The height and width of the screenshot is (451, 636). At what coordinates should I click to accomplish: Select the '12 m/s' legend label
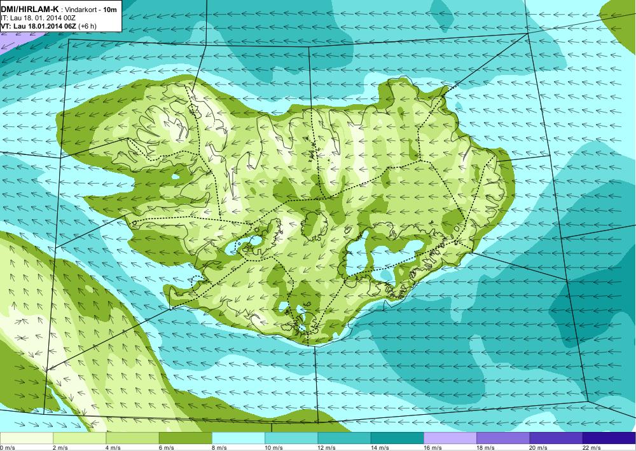[x=327, y=447]
